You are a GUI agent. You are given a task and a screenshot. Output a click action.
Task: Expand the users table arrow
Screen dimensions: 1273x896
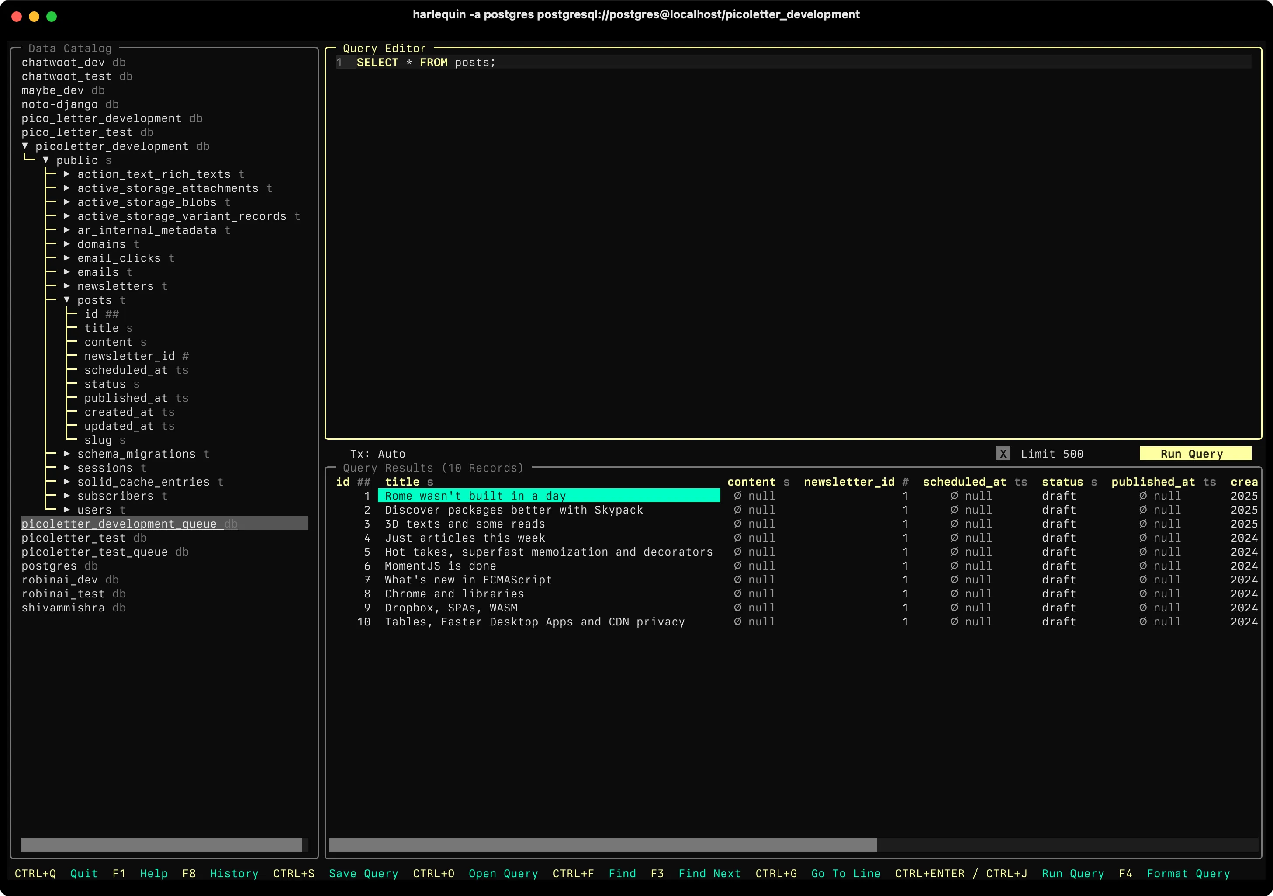pos(66,510)
